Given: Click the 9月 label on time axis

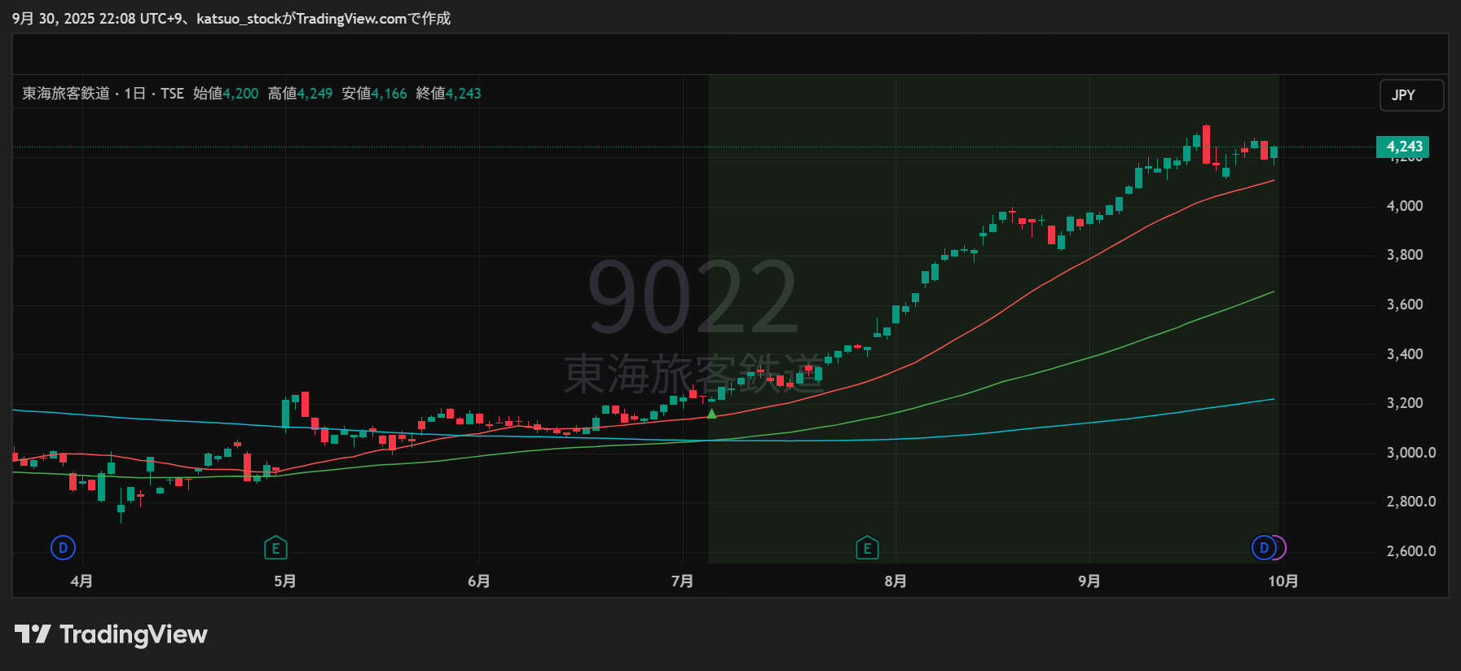Looking at the screenshot, I should click(x=1089, y=581).
